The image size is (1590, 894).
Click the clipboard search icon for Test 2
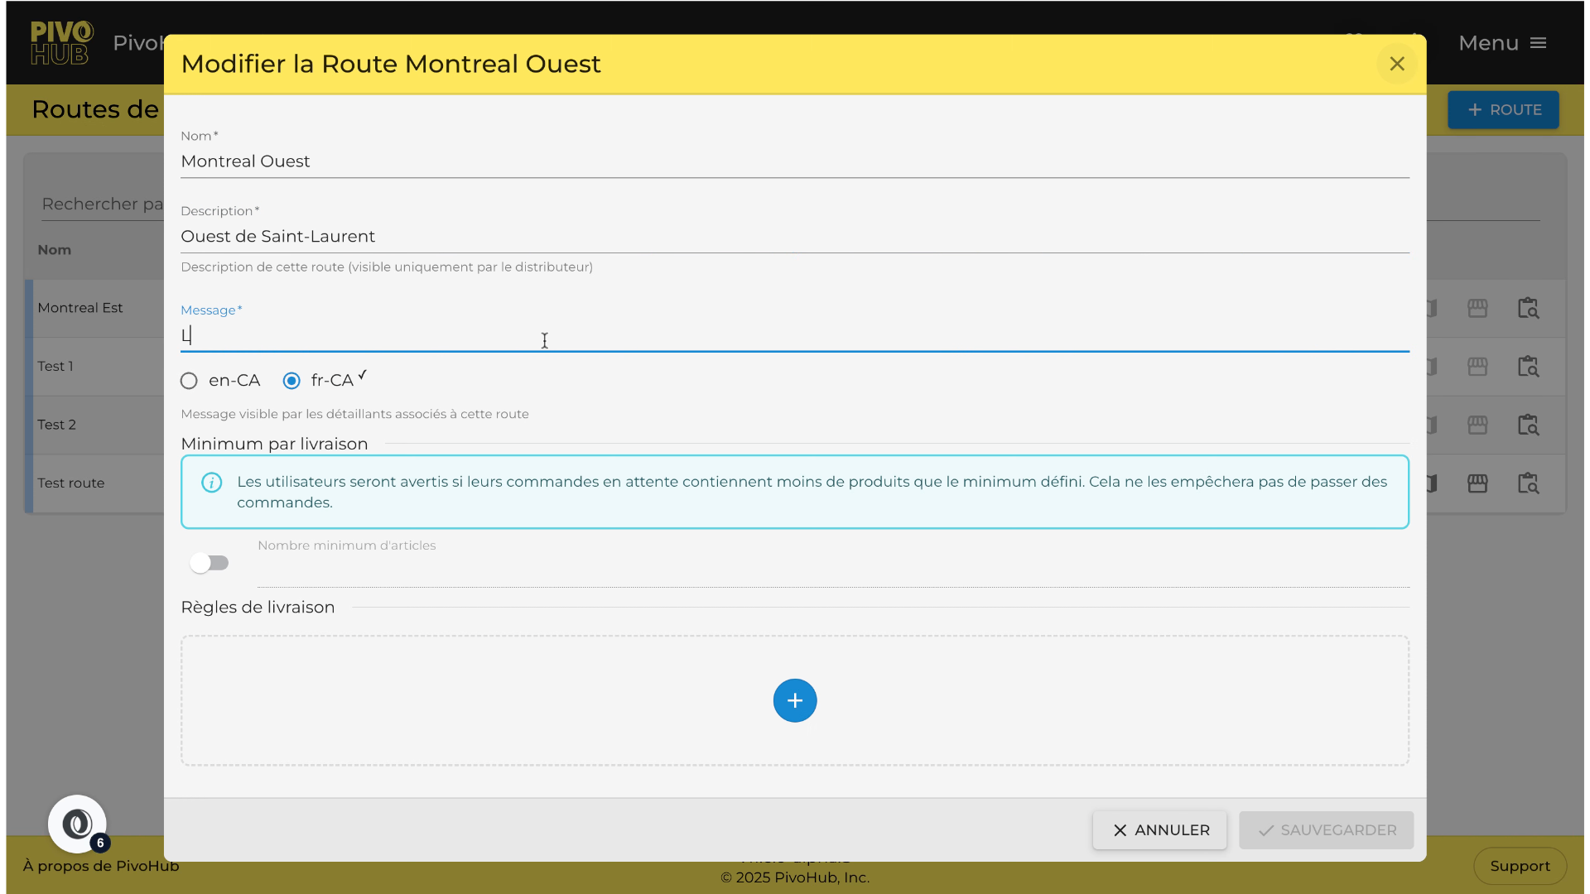(1527, 425)
